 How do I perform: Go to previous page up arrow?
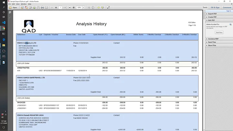point(52,7)
